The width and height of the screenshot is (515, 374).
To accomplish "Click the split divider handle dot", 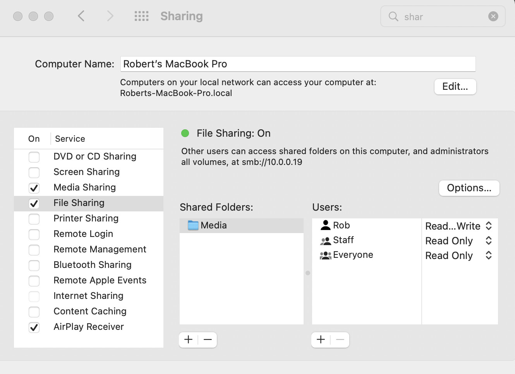I will tap(308, 273).
